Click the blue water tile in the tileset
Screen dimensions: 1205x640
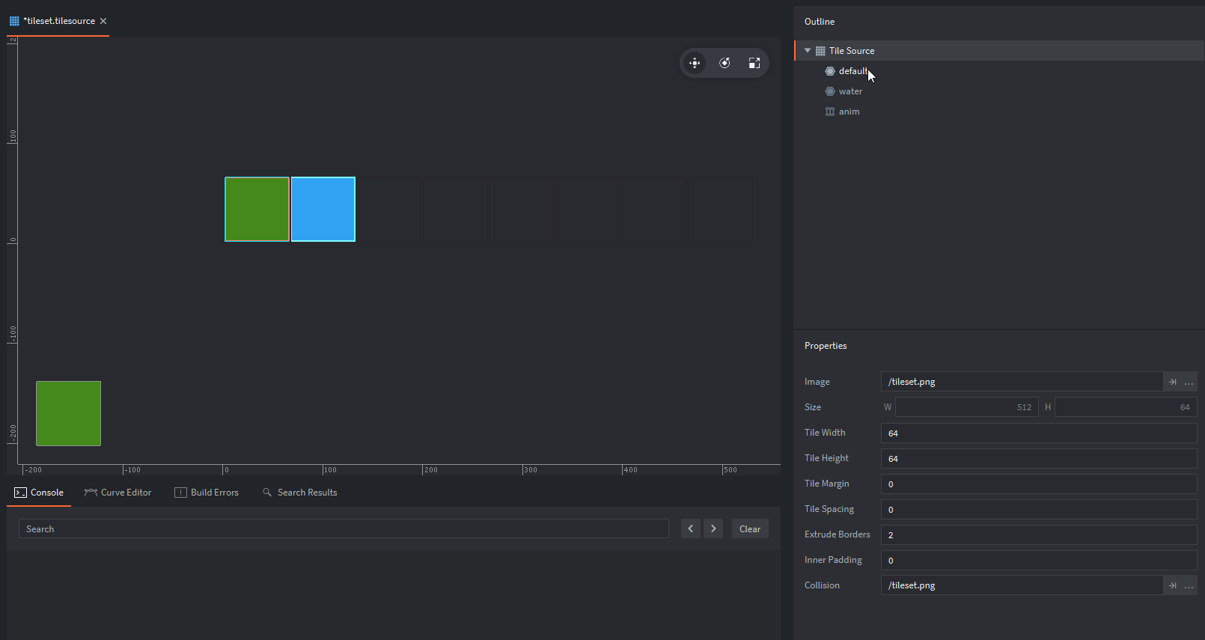[x=323, y=210]
